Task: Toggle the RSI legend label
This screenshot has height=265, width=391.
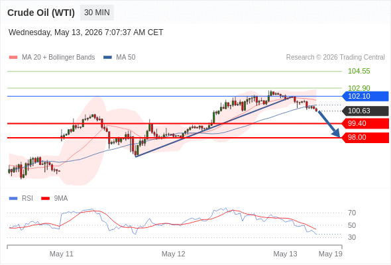Action: coord(27,199)
